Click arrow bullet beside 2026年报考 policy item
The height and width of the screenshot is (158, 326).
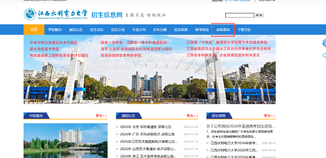[x=207, y=143]
